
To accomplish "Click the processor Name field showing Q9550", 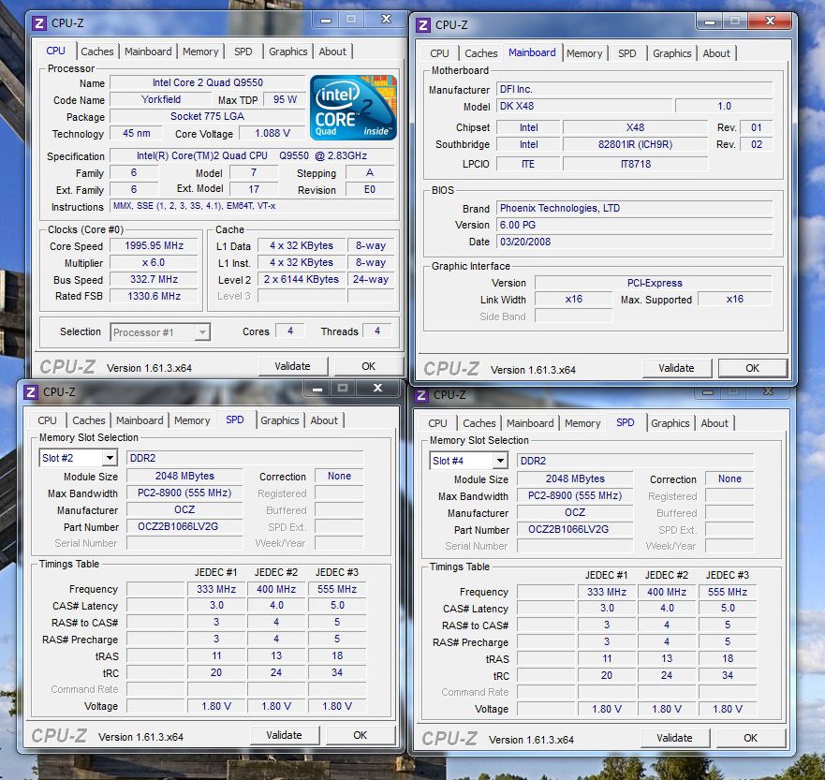I will point(207,83).
